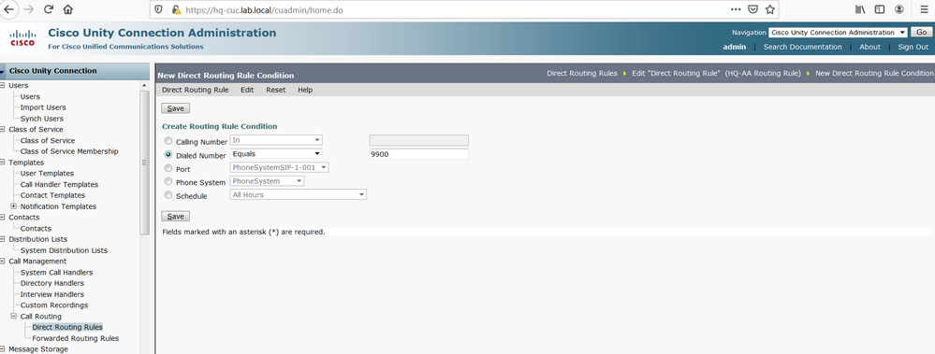Viewport: 935px width, 354px height.
Task: Select the Dialed Number radio button
Action: pyautogui.click(x=168, y=155)
